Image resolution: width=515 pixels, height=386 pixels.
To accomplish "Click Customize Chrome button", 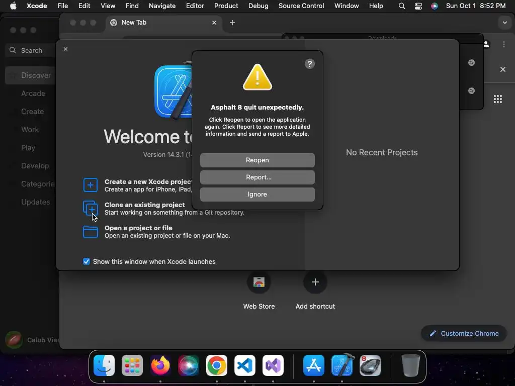I will click(x=464, y=334).
